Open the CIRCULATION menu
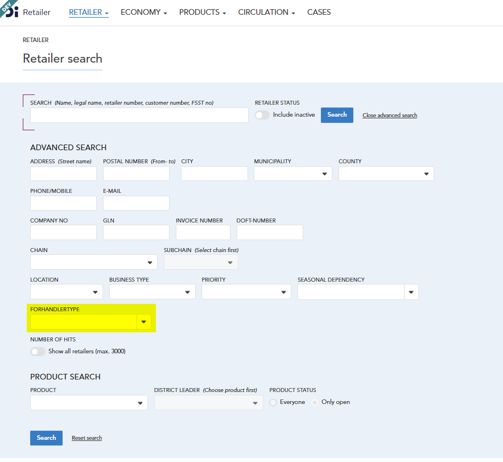 click(266, 12)
